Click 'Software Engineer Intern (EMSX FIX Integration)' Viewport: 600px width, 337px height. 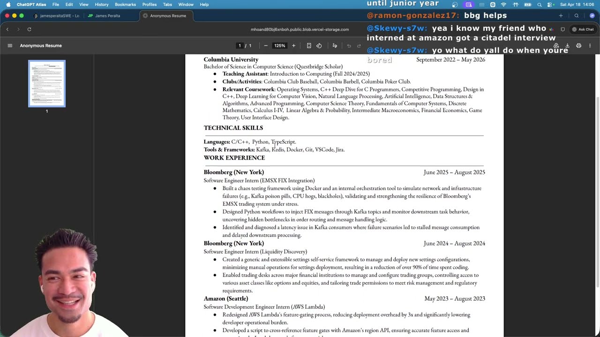pyautogui.click(x=259, y=180)
